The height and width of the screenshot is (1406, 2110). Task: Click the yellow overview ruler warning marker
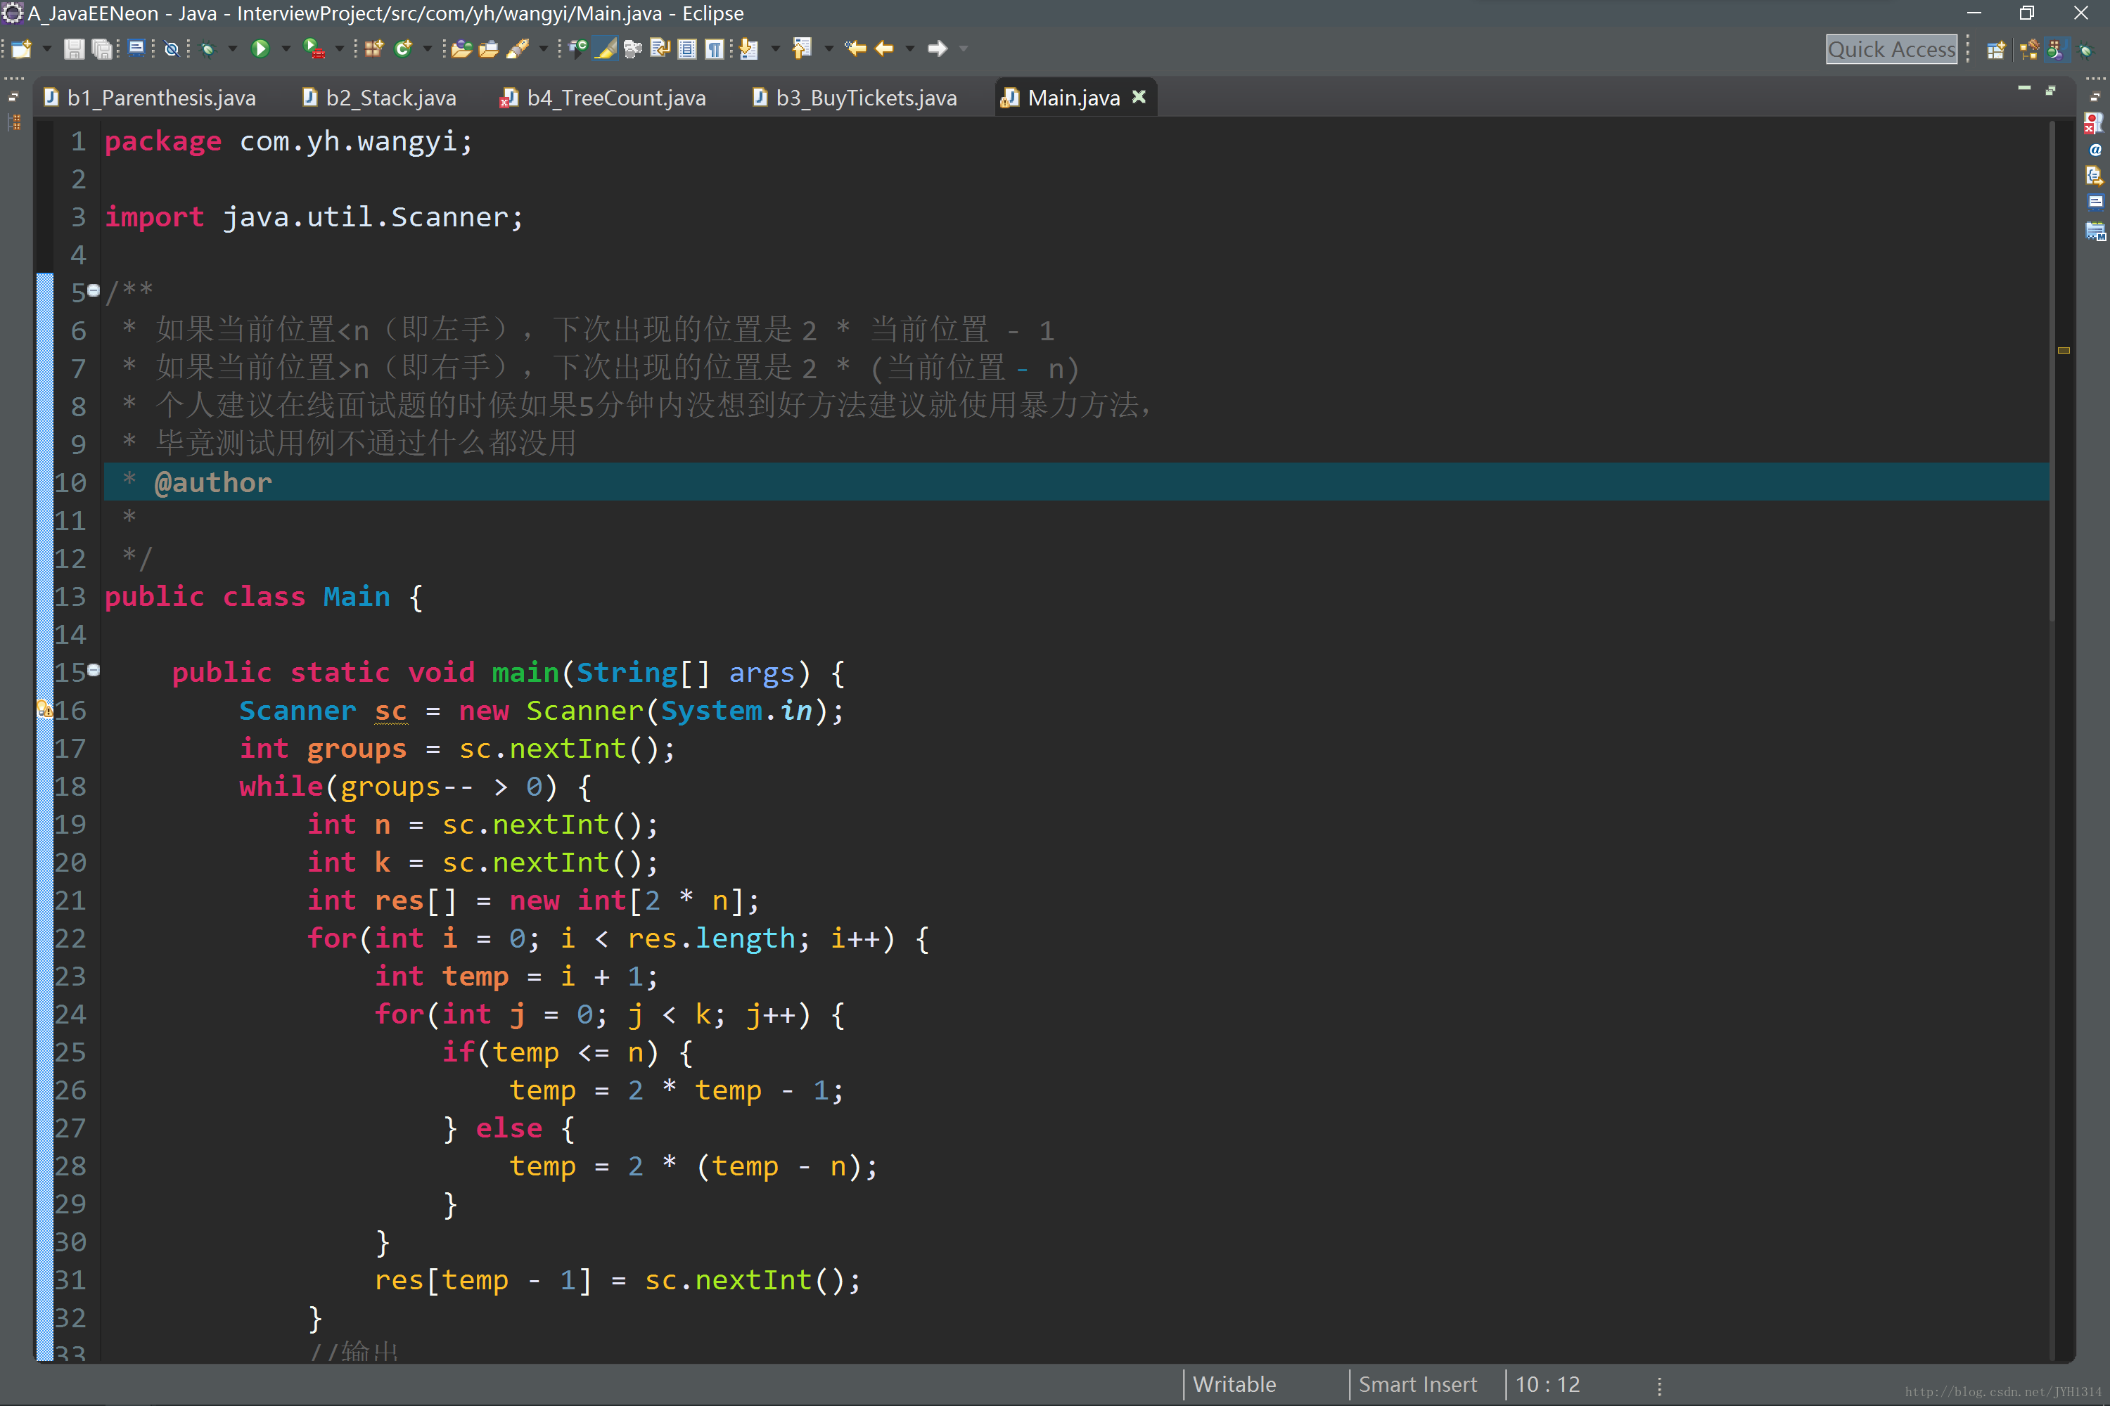pos(2064,351)
